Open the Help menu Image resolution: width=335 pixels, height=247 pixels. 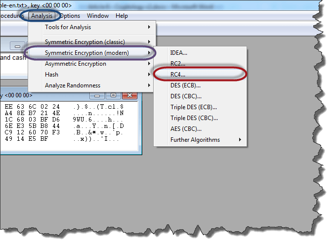(x=122, y=16)
